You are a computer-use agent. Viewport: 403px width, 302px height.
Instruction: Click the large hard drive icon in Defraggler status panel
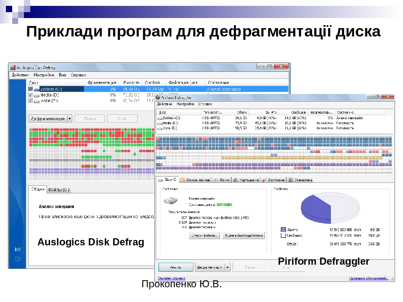pyautogui.click(x=171, y=200)
